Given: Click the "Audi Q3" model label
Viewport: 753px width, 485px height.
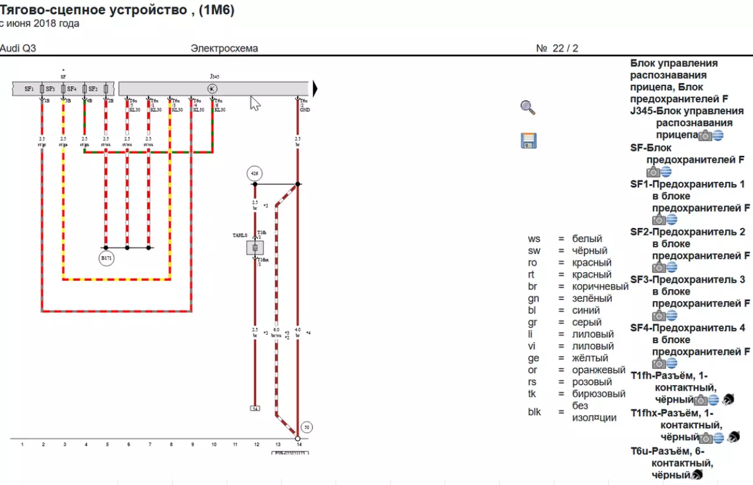Looking at the screenshot, I should (17, 48).
